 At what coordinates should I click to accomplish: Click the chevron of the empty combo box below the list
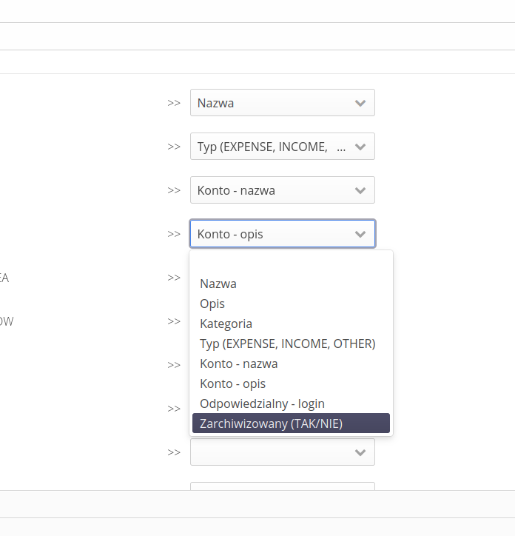pos(360,452)
